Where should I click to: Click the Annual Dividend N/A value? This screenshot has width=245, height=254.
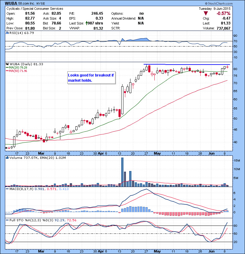coord(141,18)
